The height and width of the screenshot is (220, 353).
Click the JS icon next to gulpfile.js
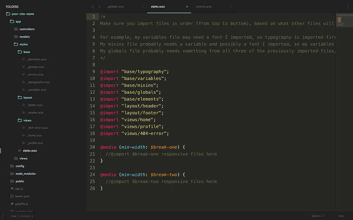[x=12, y=204]
